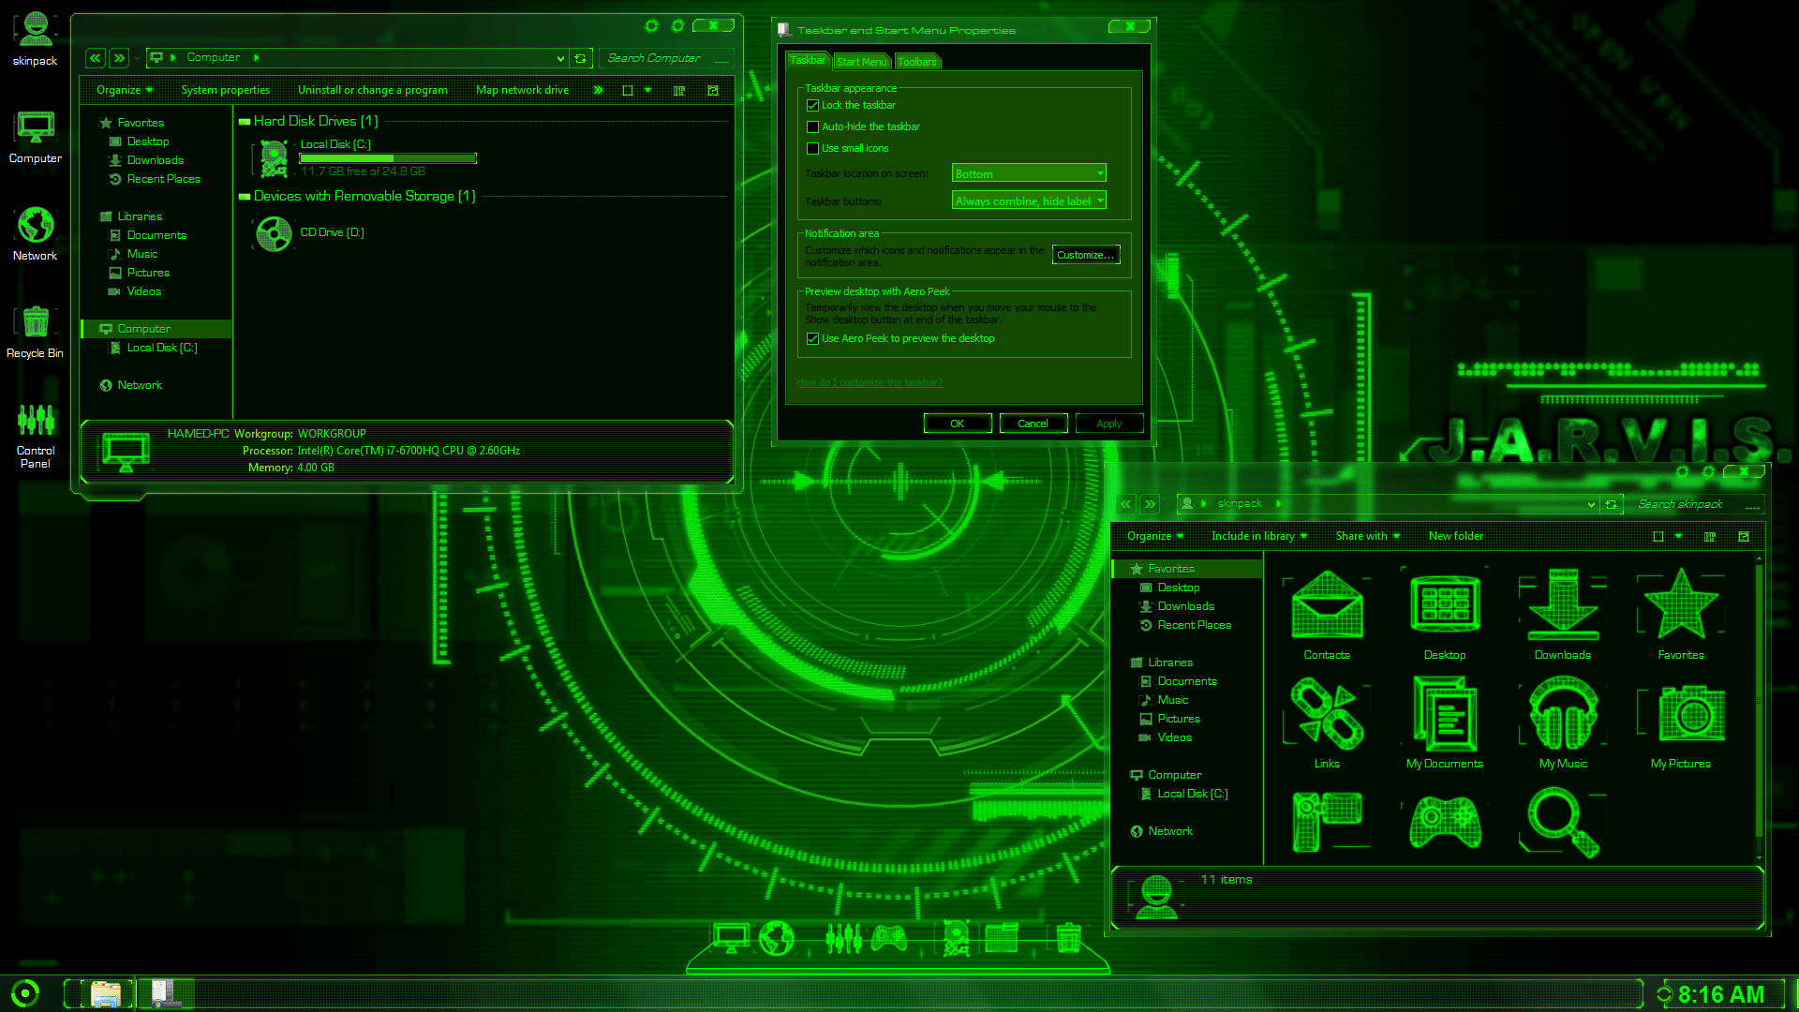1799x1012 pixels.
Task: Click Local Disk (C:) capacity bar
Action: (388, 158)
